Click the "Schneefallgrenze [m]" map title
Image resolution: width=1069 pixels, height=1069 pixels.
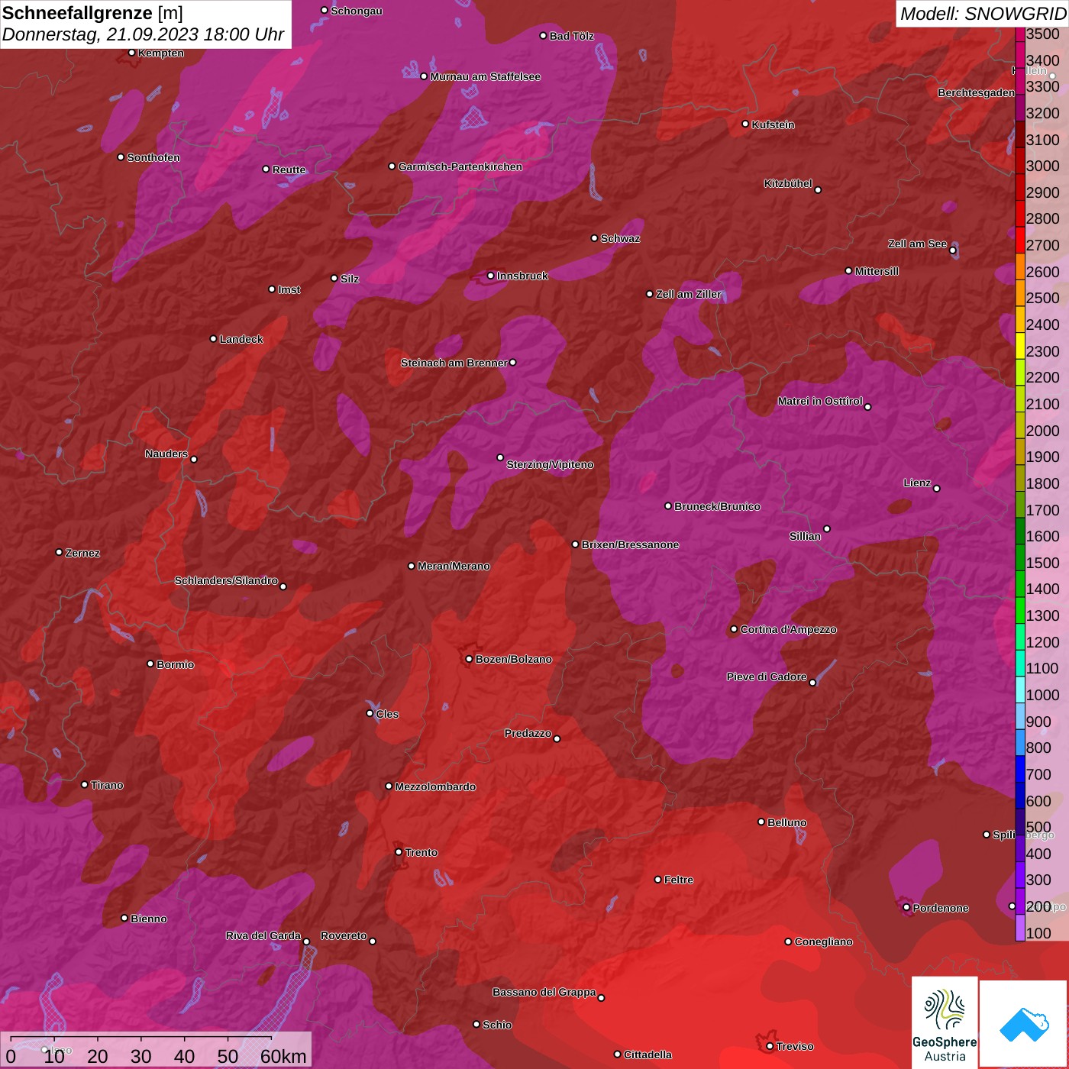[x=92, y=13]
